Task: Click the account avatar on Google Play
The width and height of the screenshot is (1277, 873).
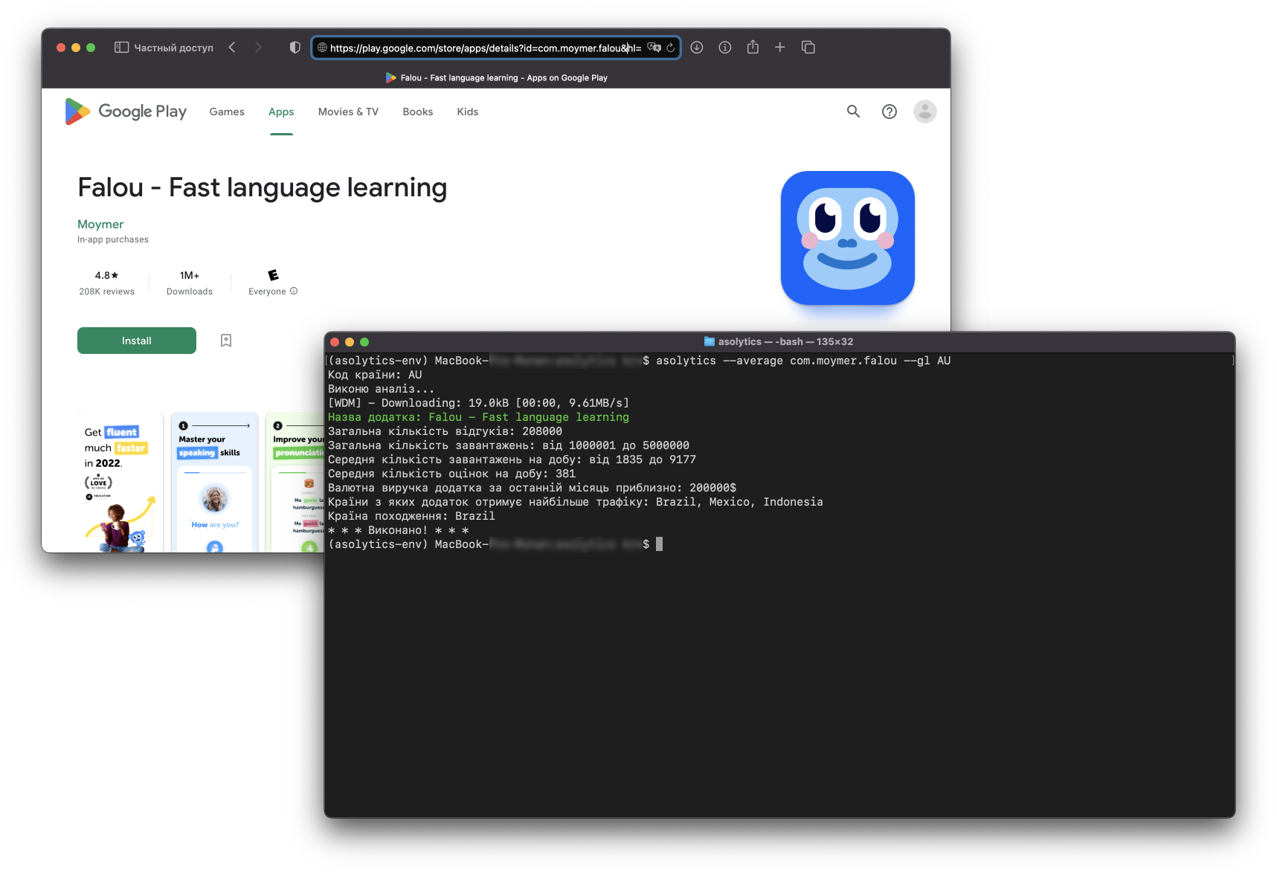Action: 925,112
